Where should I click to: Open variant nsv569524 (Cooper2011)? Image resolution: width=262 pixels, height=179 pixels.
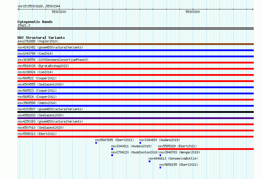[37, 97]
